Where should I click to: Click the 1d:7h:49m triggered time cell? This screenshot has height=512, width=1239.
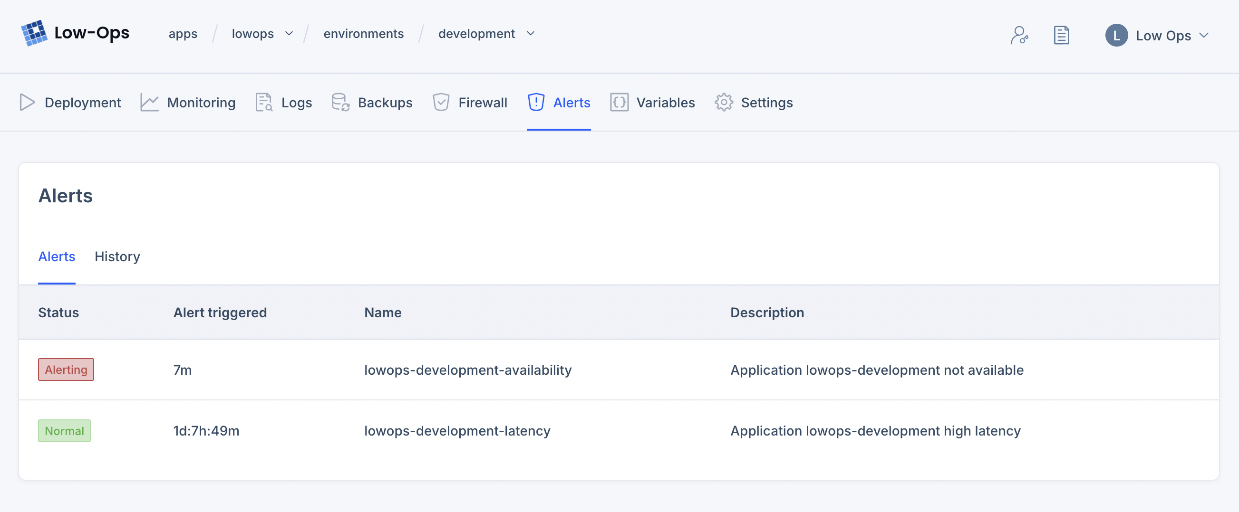206,431
